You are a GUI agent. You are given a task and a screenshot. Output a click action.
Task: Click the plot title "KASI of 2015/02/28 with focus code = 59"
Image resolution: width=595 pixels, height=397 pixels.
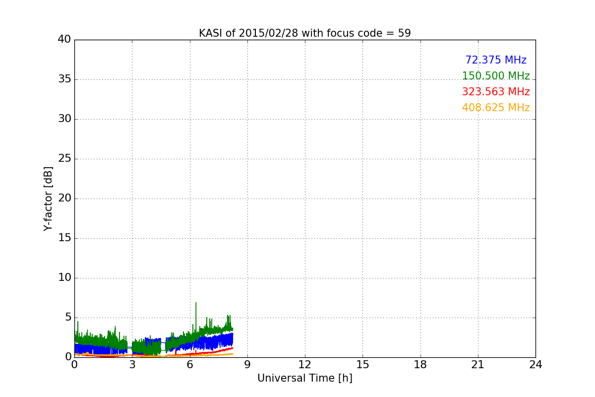tap(304, 33)
